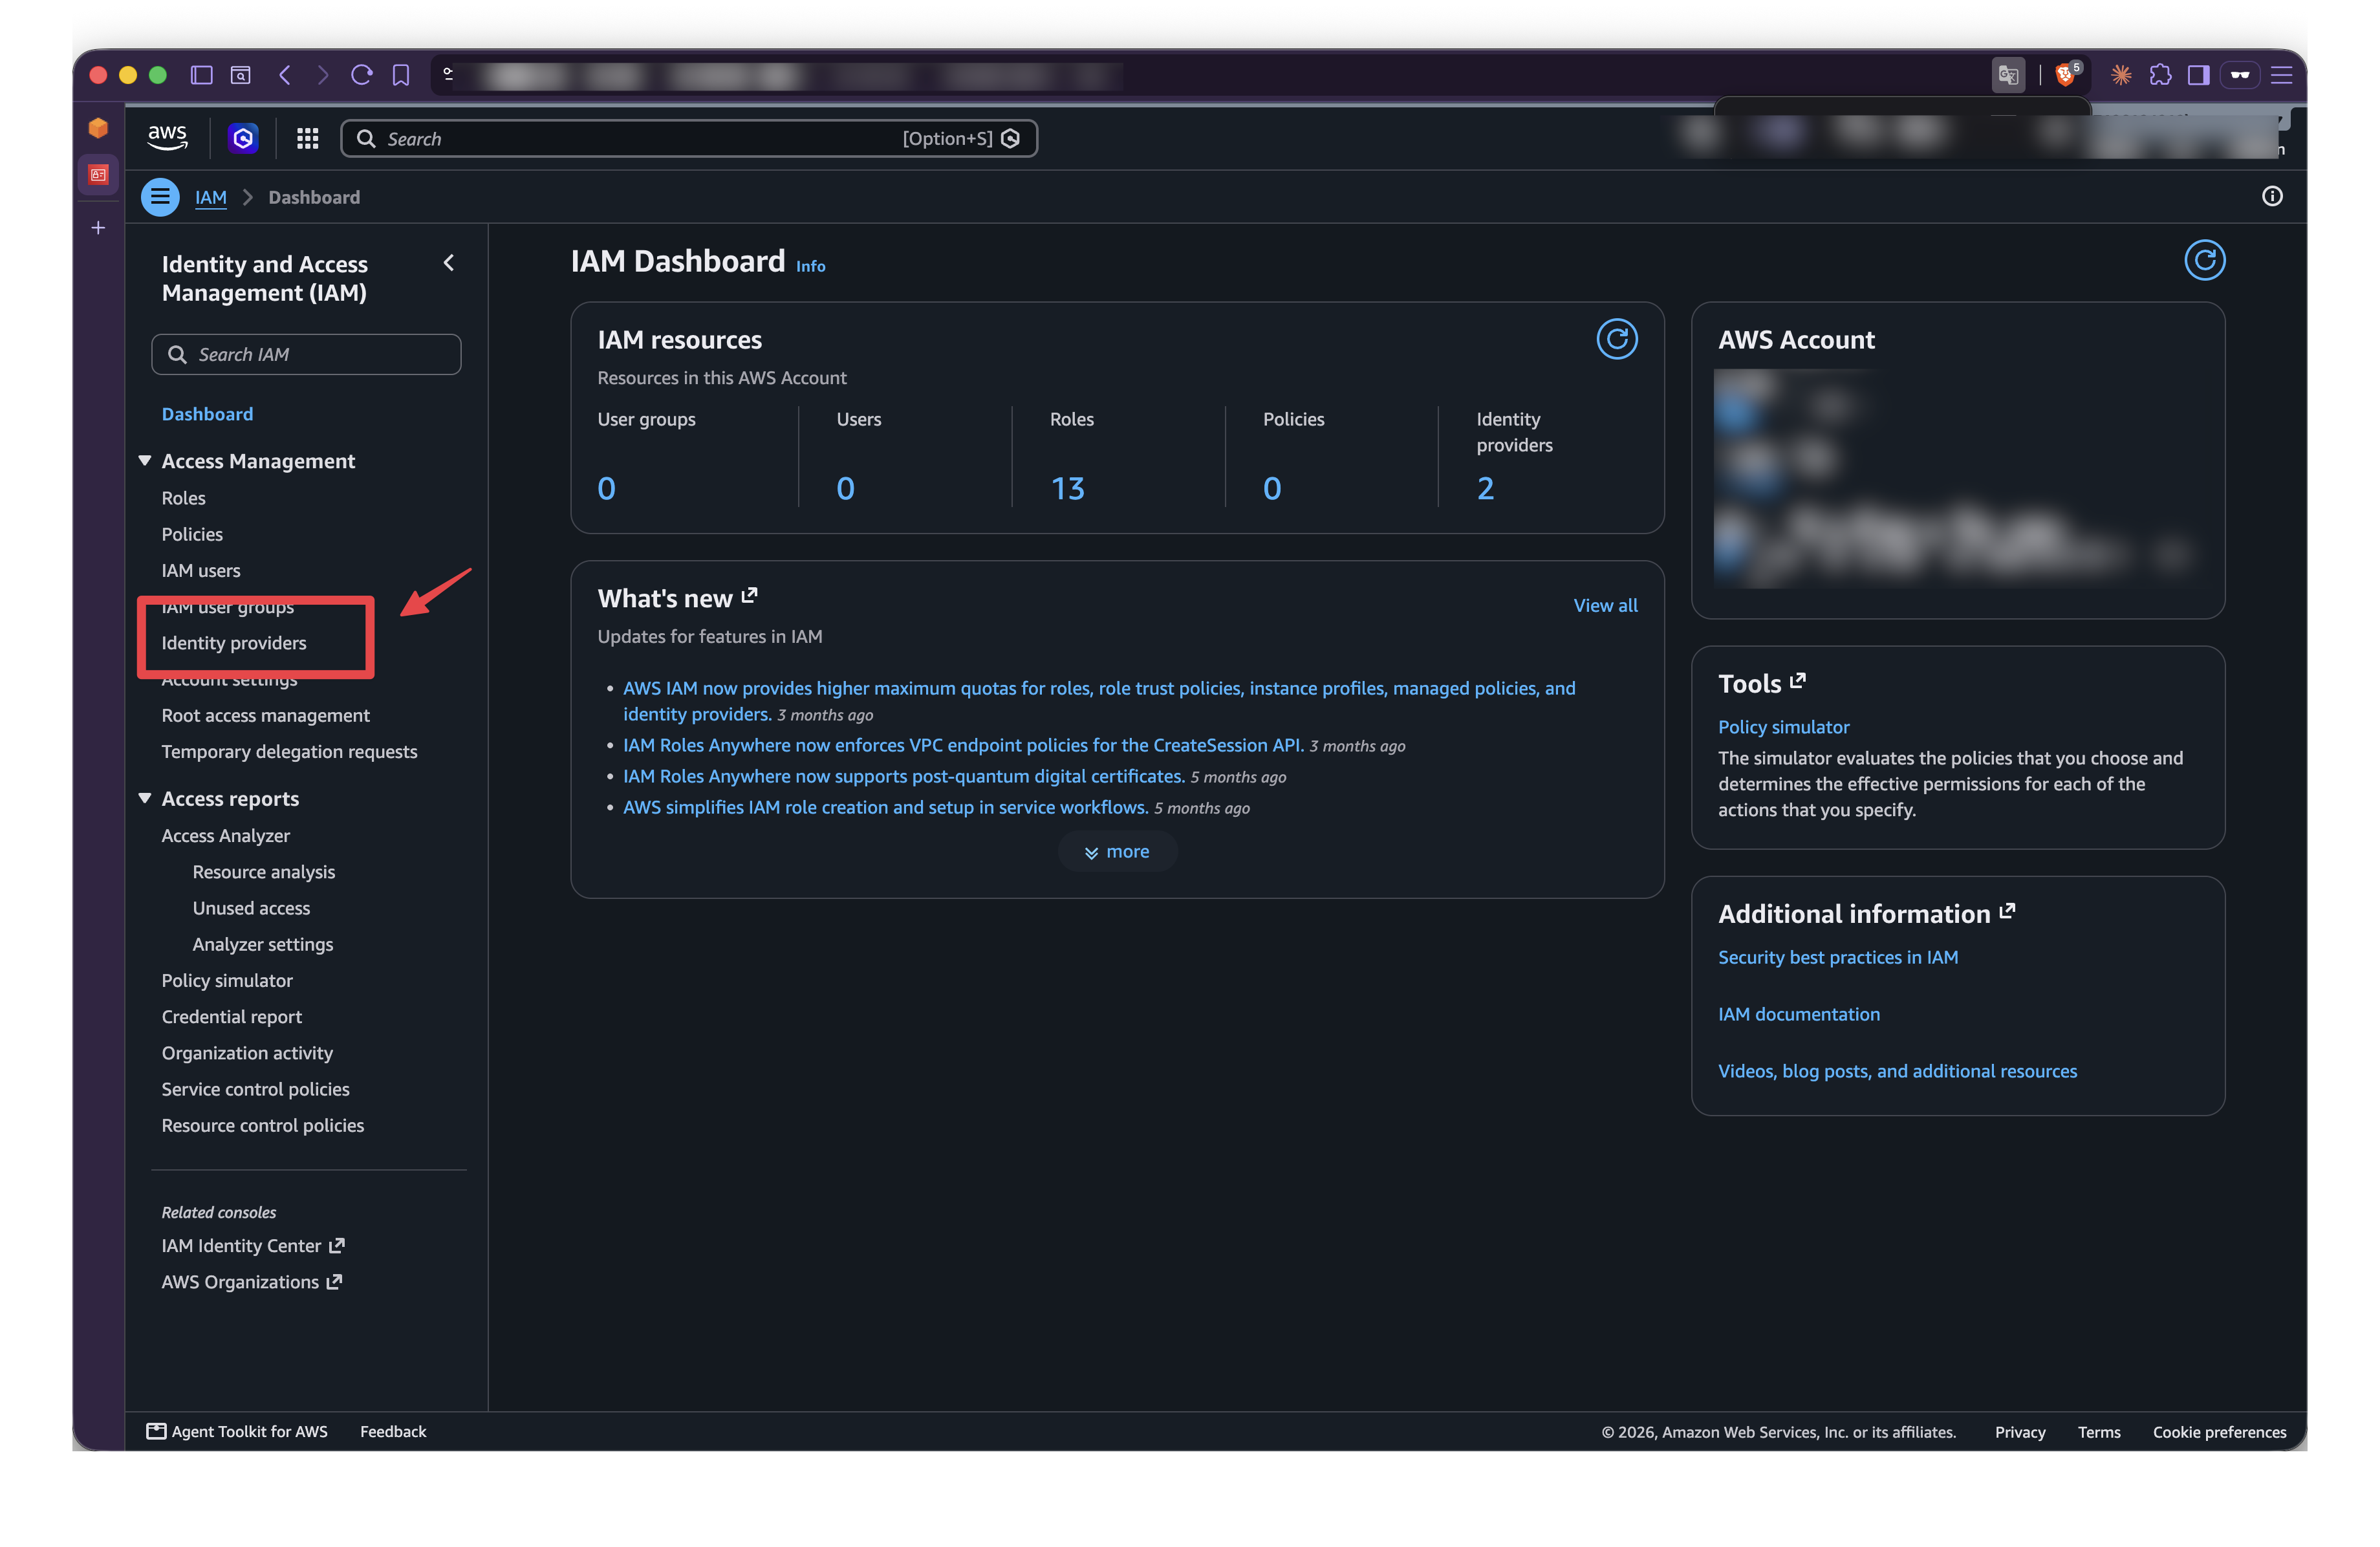Collapse the Access Management section
2380x1547 pixels.
tap(145, 460)
